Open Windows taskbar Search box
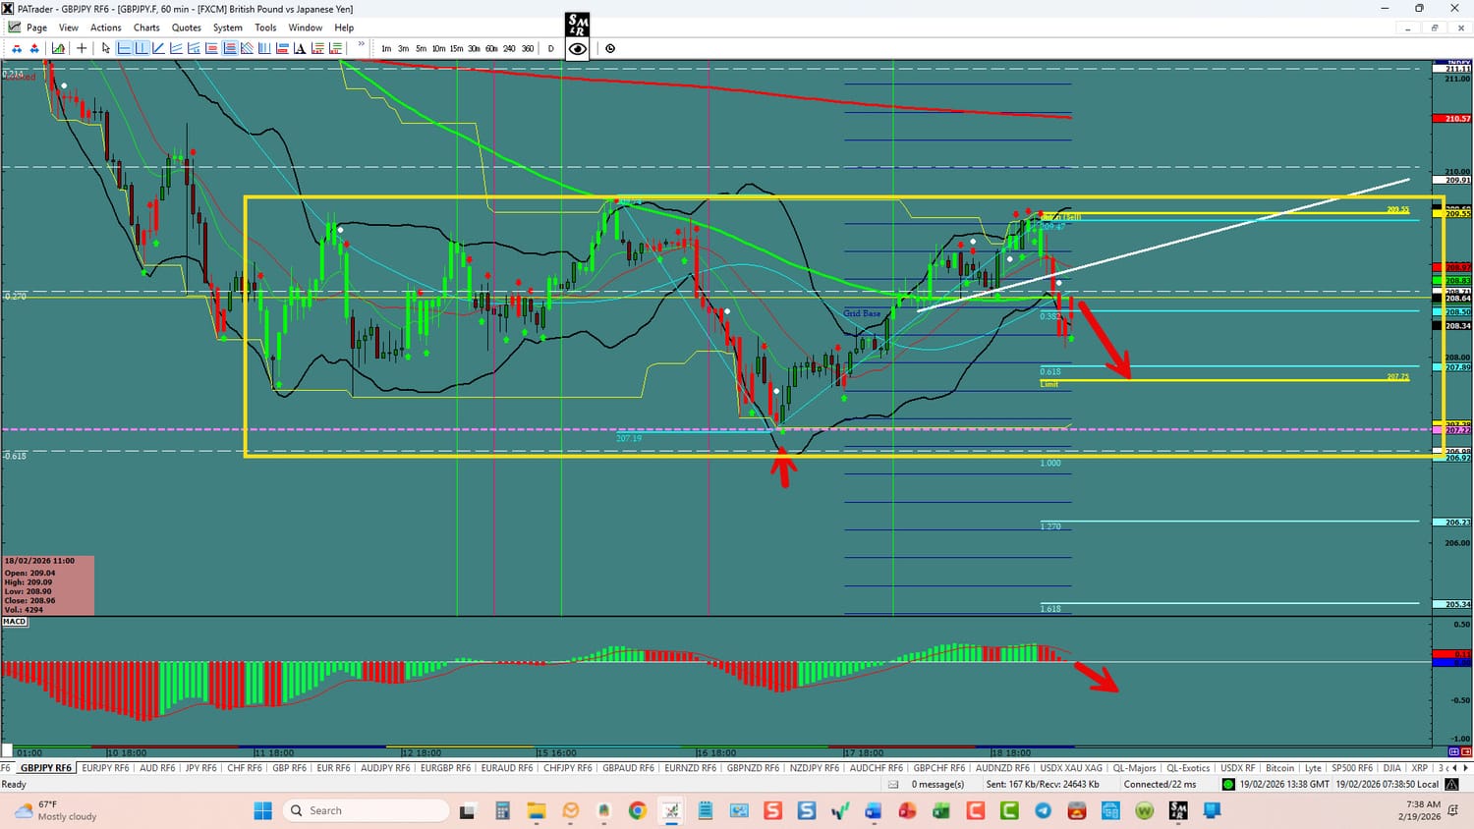1474x829 pixels. 366,810
